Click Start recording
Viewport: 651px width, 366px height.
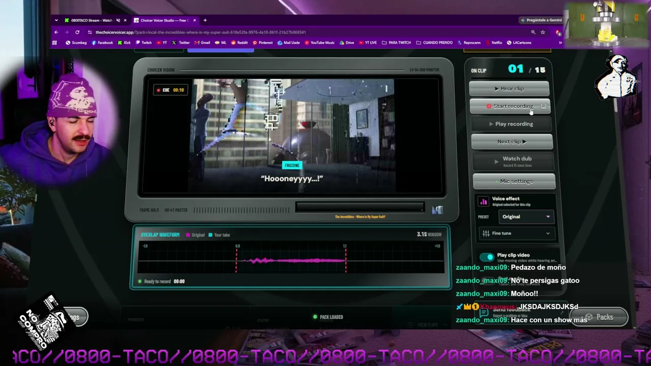510,106
